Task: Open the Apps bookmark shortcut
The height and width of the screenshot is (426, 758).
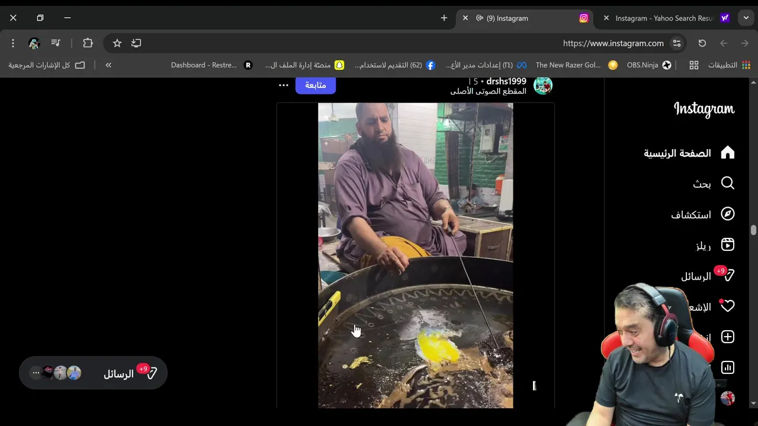Action: point(730,65)
